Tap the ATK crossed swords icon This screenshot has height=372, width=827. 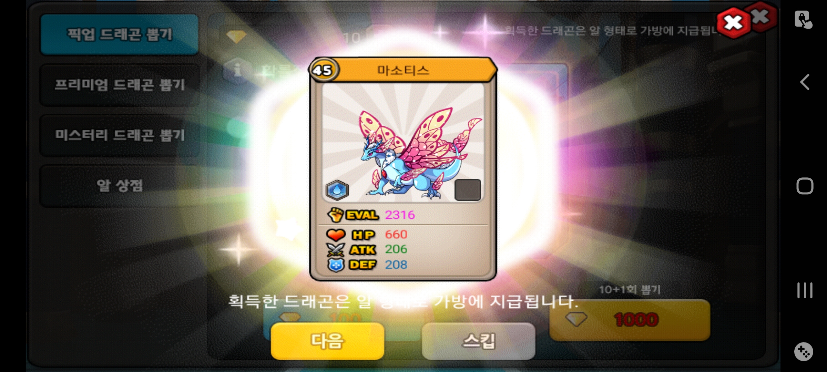coord(336,250)
